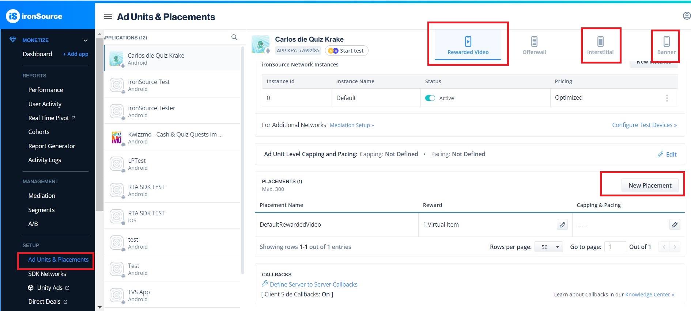Open the Direct Deals external link
Image resolution: width=691 pixels, height=311 pixels.
(48, 302)
